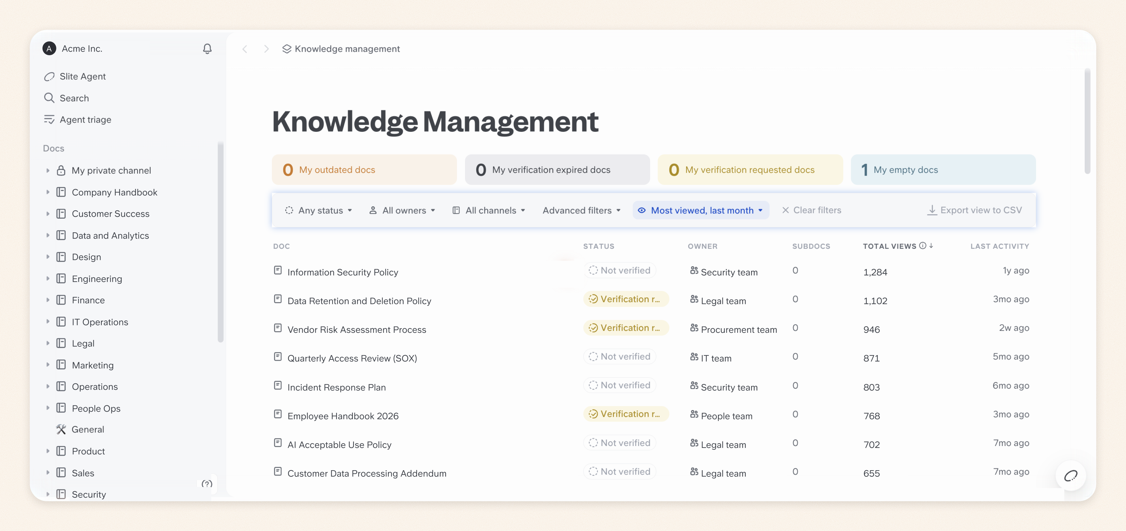Open My verification requested docs card
The height and width of the screenshot is (531, 1126).
click(750, 170)
